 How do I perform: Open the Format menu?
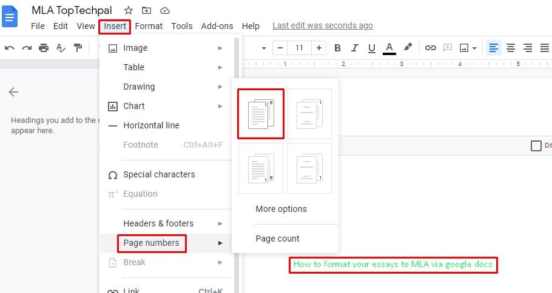pyautogui.click(x=149, y=26)
